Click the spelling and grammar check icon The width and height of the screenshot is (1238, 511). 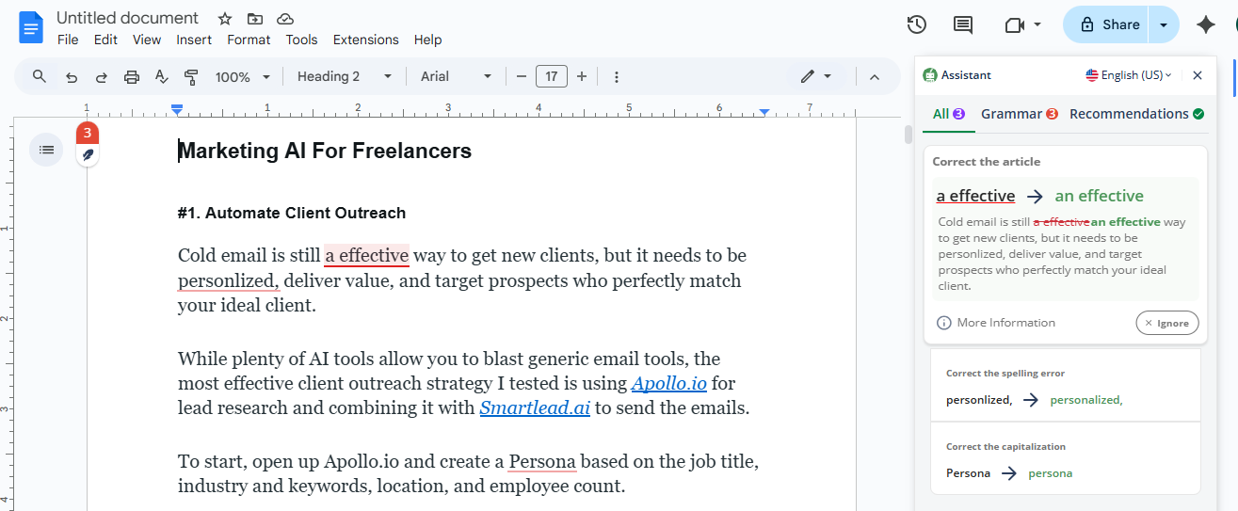pos(161,77)
